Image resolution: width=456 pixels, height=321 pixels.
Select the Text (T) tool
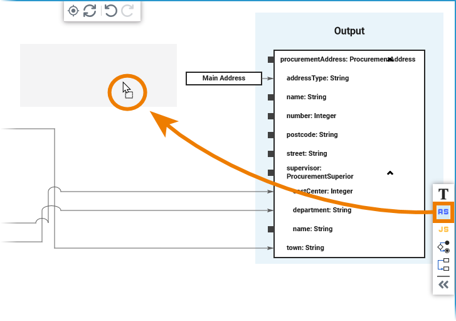[x=443, y=193]
